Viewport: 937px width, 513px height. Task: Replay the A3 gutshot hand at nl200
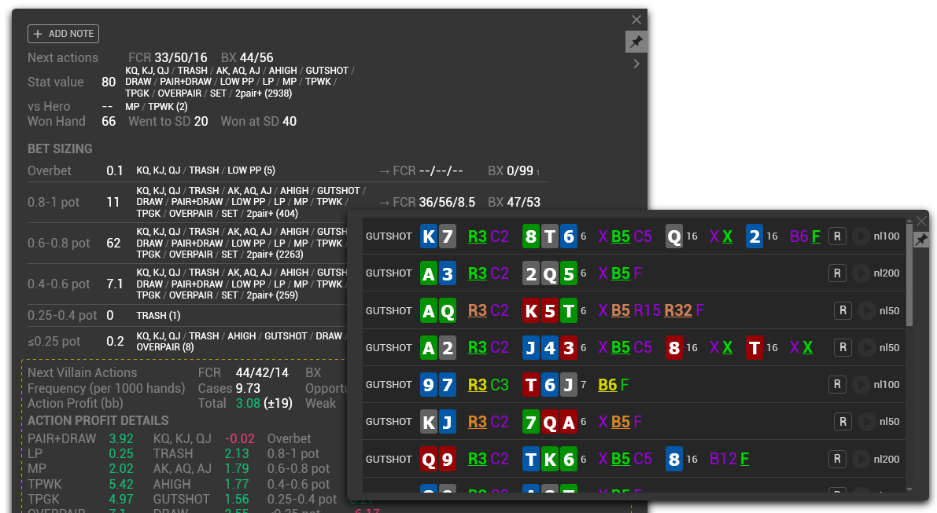tap(861, 273)
